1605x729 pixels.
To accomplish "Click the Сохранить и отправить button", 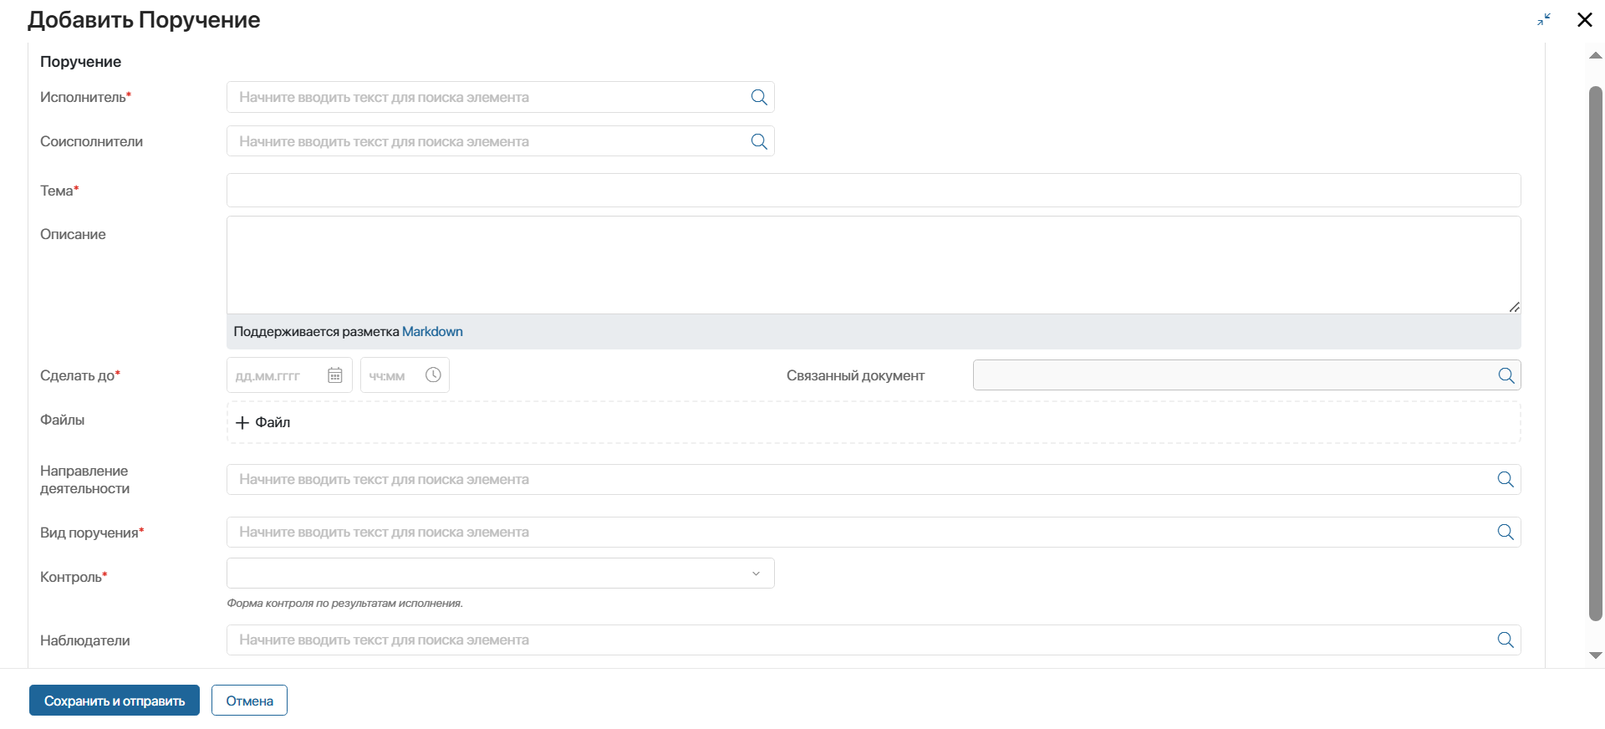I will pyautogui.click(x=115, y=701).
